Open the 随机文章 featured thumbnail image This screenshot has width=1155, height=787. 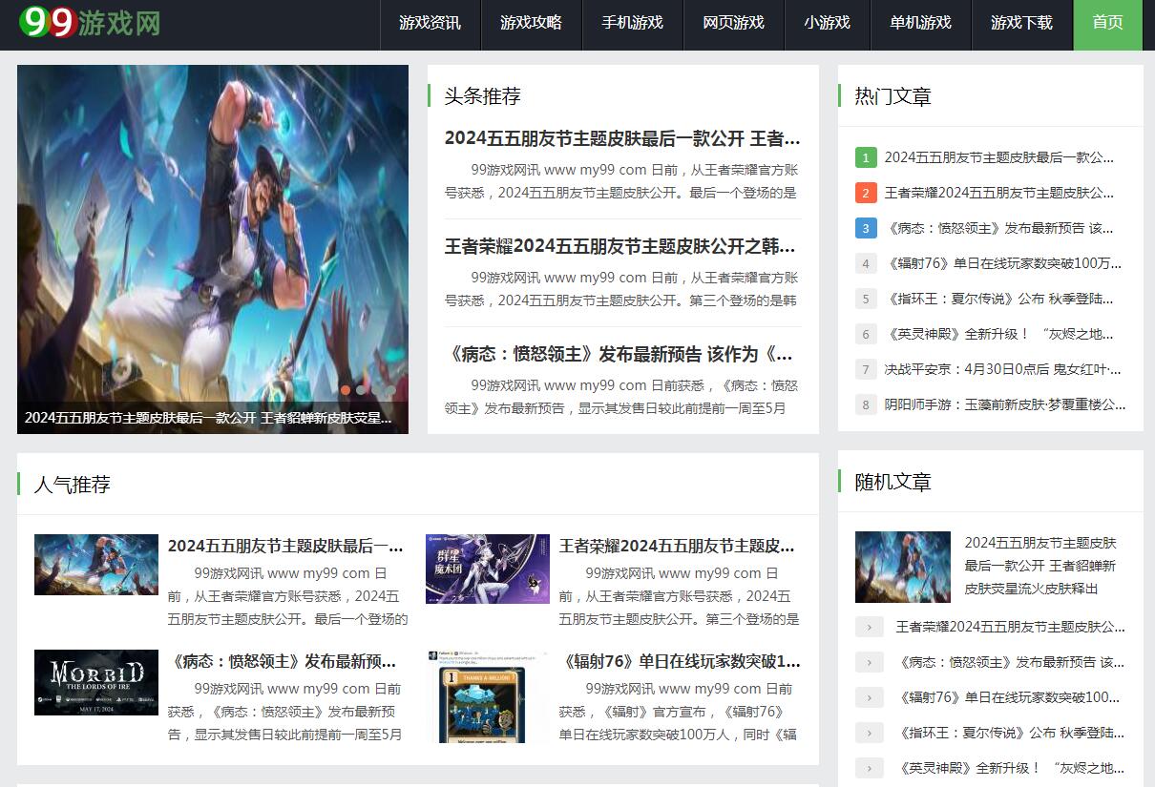point(903,567)
